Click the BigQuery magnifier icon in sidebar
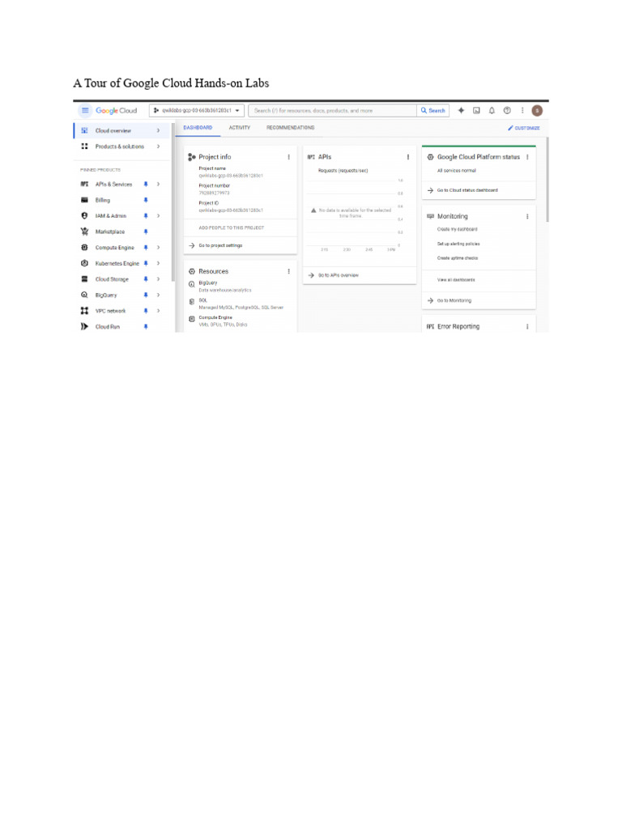This screenshot has height=829, width=622. point(84,295)
